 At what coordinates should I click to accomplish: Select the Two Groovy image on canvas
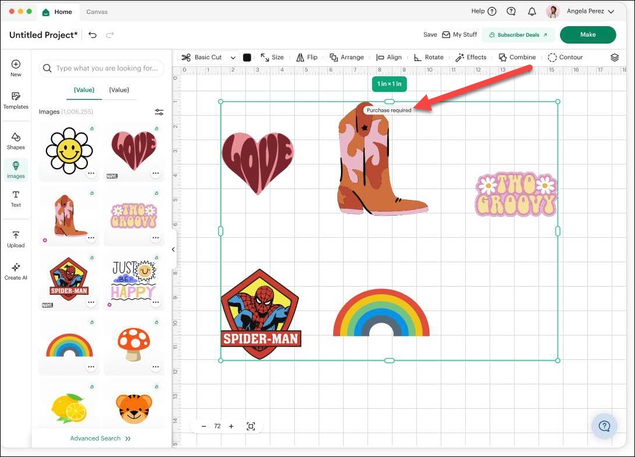[516, 195]
